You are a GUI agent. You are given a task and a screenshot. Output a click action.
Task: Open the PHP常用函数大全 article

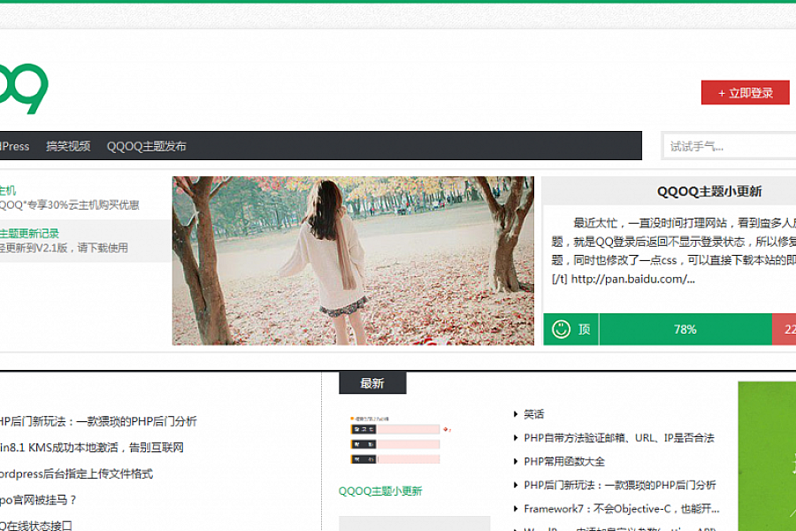click(x=564, y=461)
